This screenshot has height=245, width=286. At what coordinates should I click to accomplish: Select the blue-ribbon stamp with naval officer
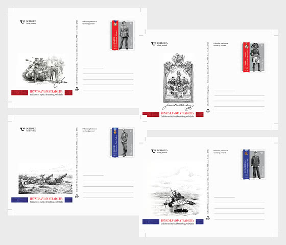(x=253, y=164)
